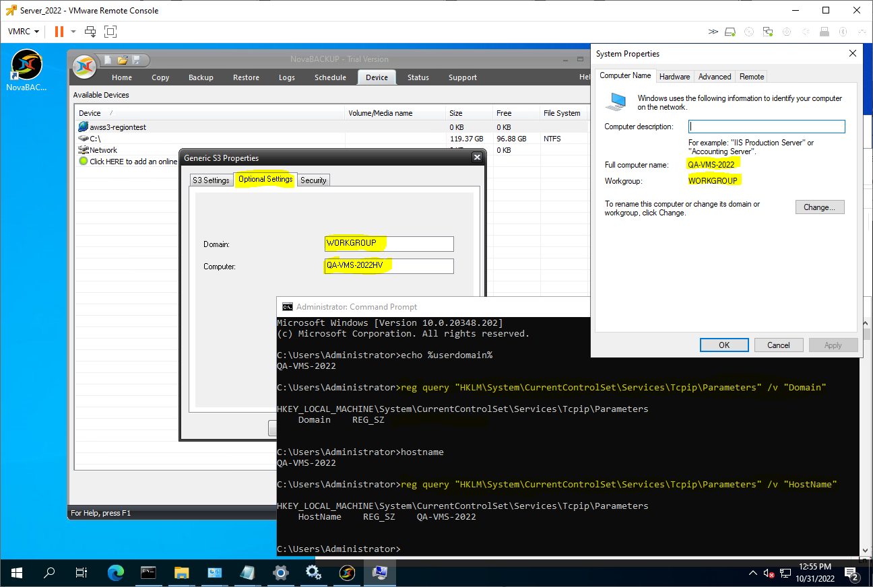Click the green add online device icon

(x=84, y=162)
